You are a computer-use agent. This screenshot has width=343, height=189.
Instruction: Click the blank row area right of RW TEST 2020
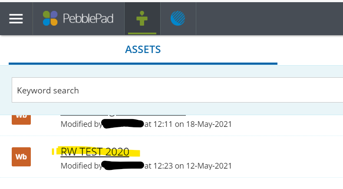pos(241,152)
